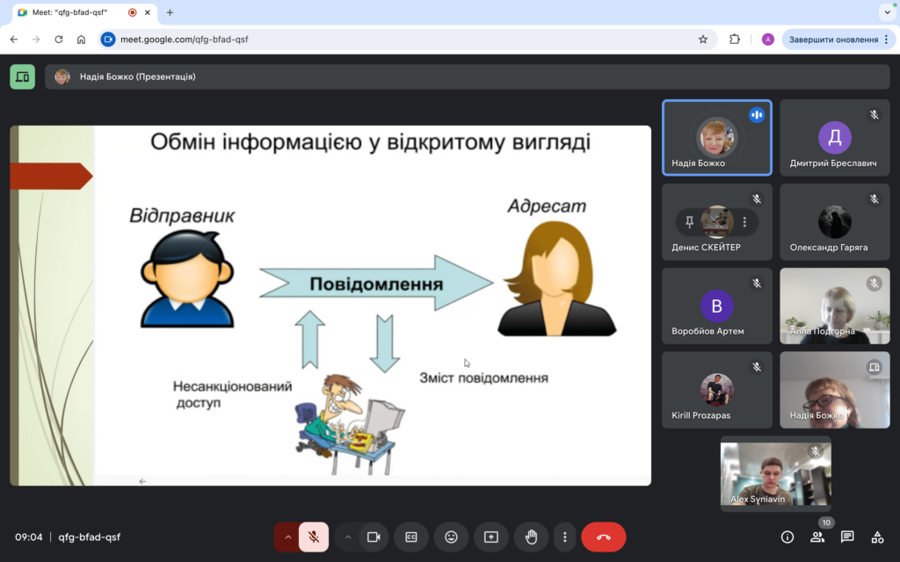
Task: Click the present now screen share button
Action: coord(491,537)
